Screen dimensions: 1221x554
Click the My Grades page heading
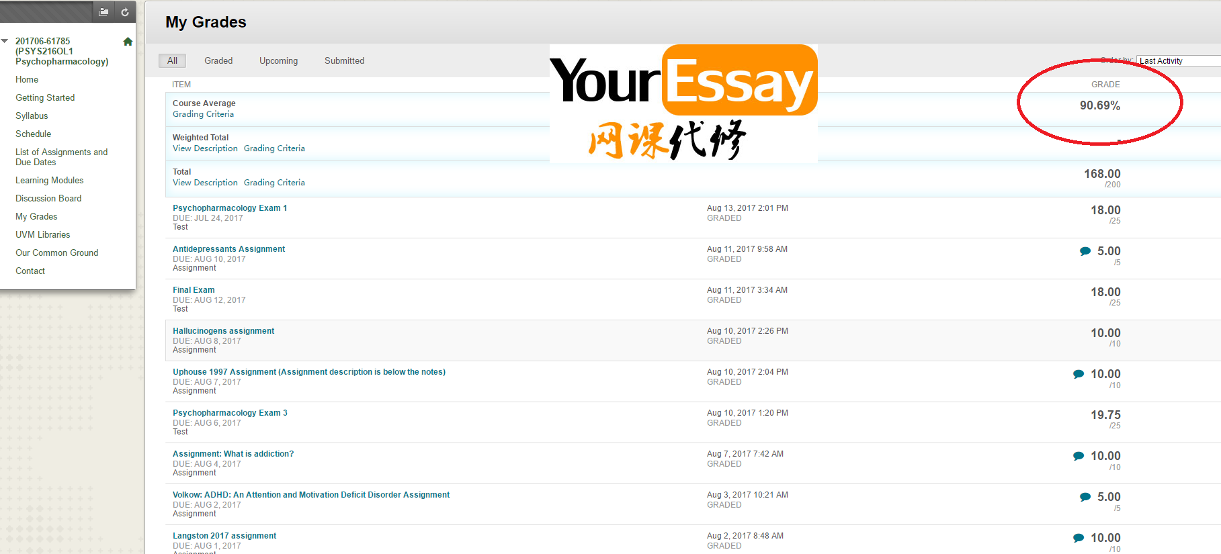206,22
